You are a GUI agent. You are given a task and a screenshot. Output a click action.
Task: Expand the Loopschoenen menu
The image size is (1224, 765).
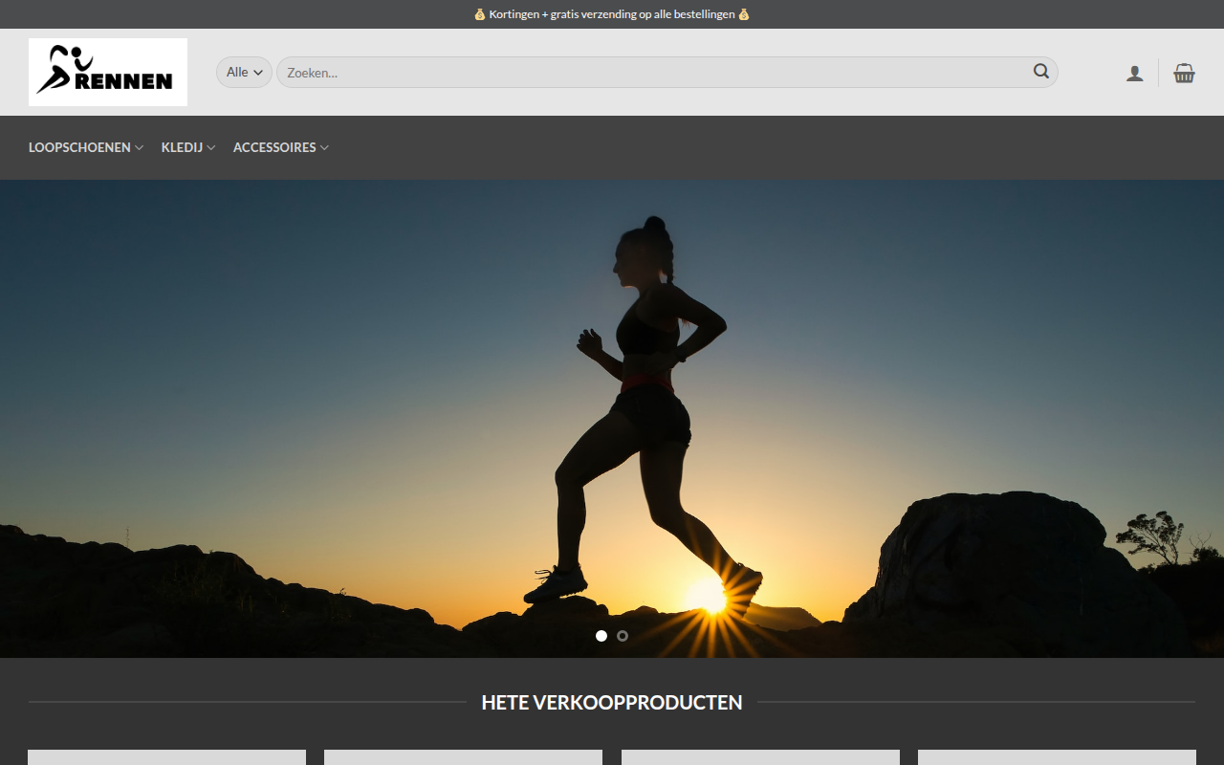tap(86, 147)
